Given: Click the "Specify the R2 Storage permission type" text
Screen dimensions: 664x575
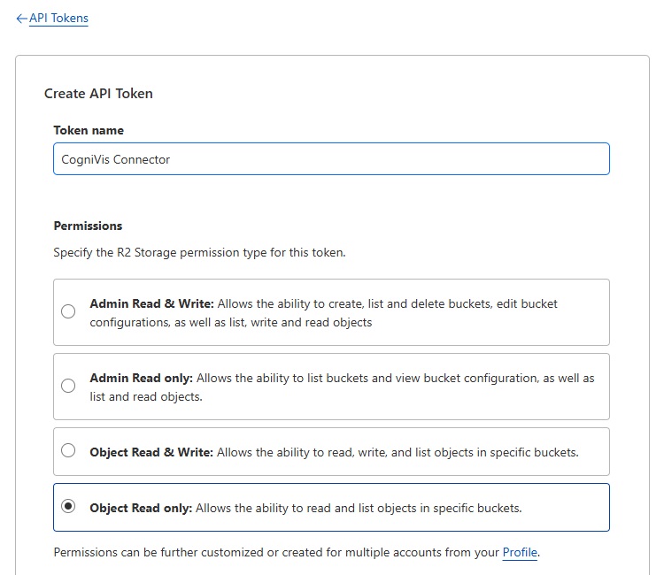Looking at the screenshot, I should (199, 252).
